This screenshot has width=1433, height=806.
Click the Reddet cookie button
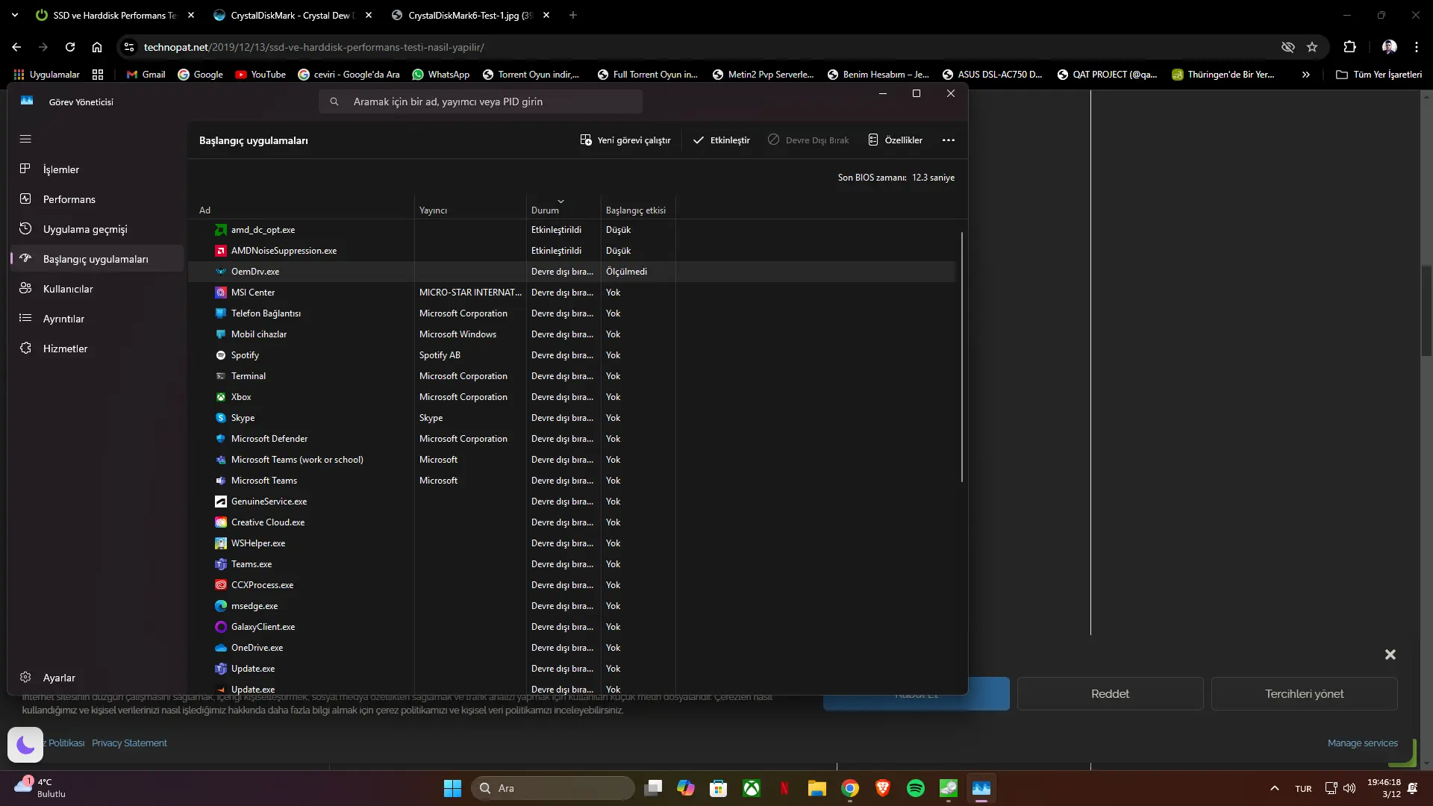[1110, 694]
